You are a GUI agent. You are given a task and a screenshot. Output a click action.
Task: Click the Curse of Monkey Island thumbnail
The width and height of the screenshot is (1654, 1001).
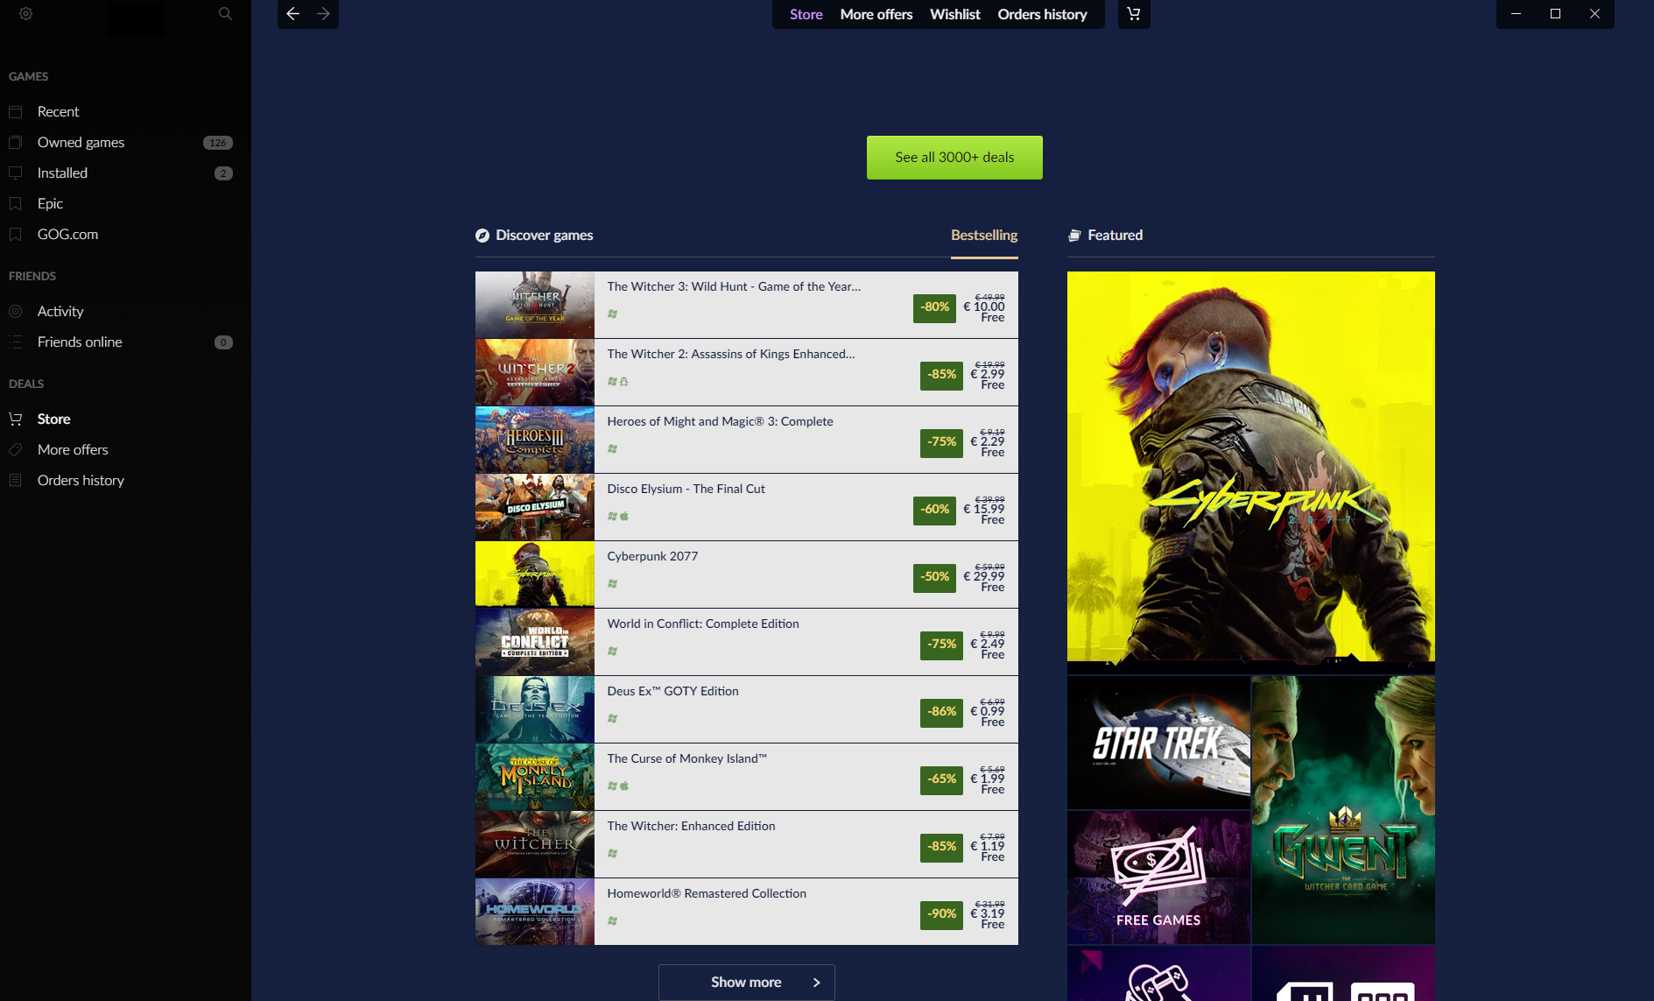point(535,777)
